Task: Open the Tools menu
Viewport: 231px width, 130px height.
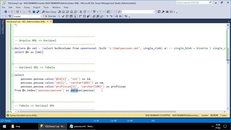Action: tap(46, 7)
